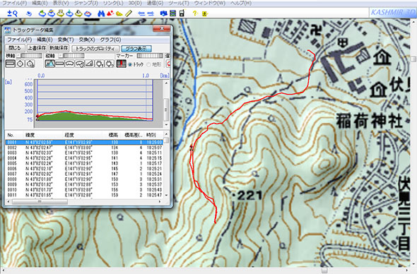Click the binoculars search icon
Viewport: 417px width, 274px height.
pyautogui.click(x=101, y=13)
